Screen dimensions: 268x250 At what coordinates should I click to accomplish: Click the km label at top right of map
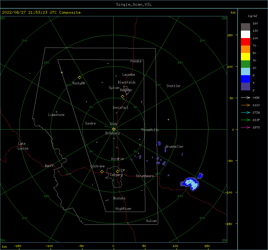click(x=233, y=12)
